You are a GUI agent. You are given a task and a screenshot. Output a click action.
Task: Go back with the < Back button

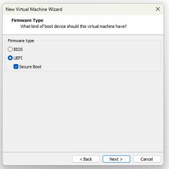(86, 159)
